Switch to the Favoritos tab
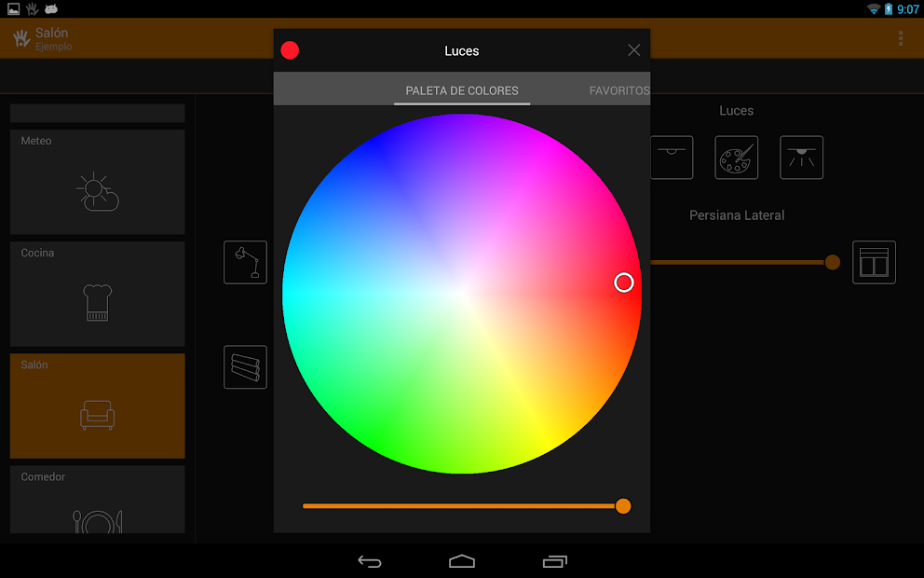This screenshot has width=924, height=578. [619, 90]
